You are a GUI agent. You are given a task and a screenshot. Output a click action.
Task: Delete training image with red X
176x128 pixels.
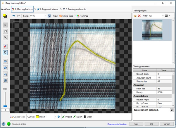[x=139, y=16]
